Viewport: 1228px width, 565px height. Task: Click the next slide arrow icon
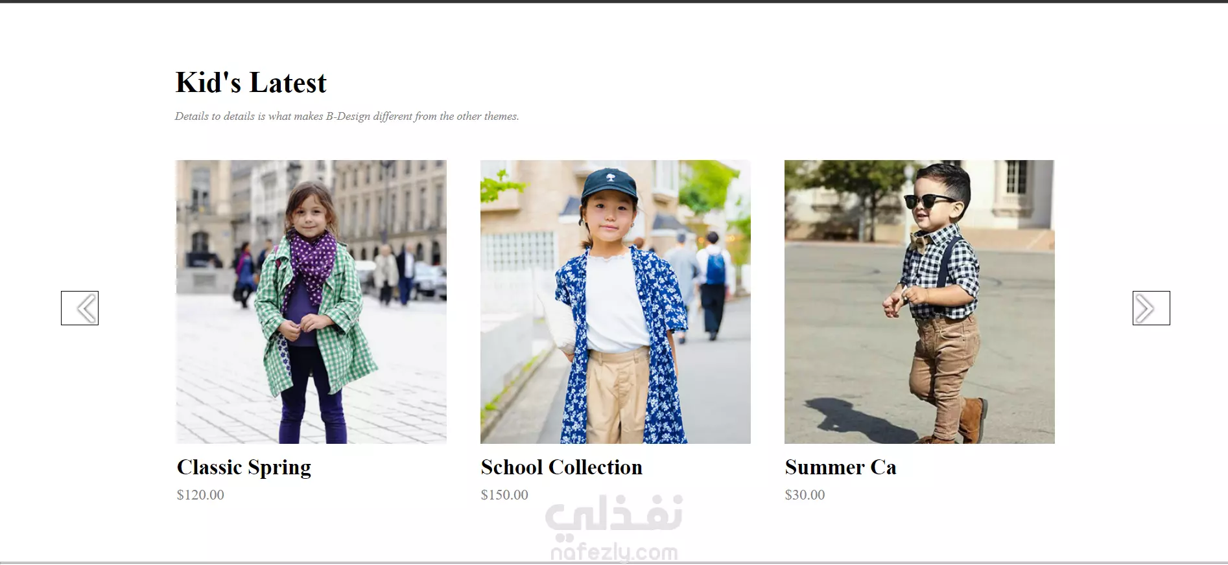pos(1151,308)
